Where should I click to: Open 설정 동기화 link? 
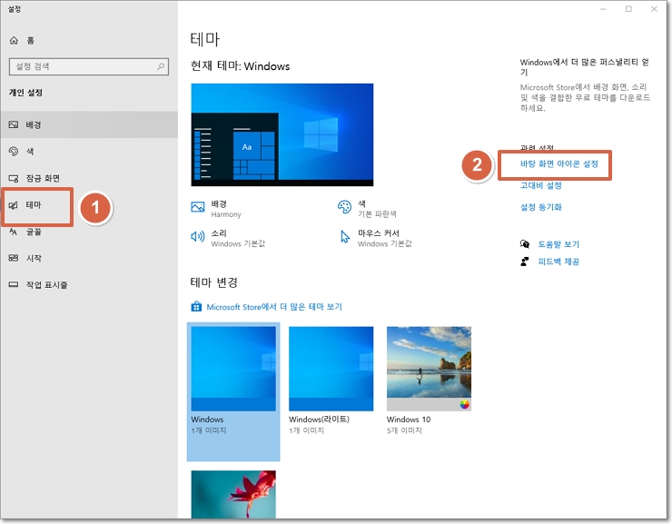[x=541, y=207]
